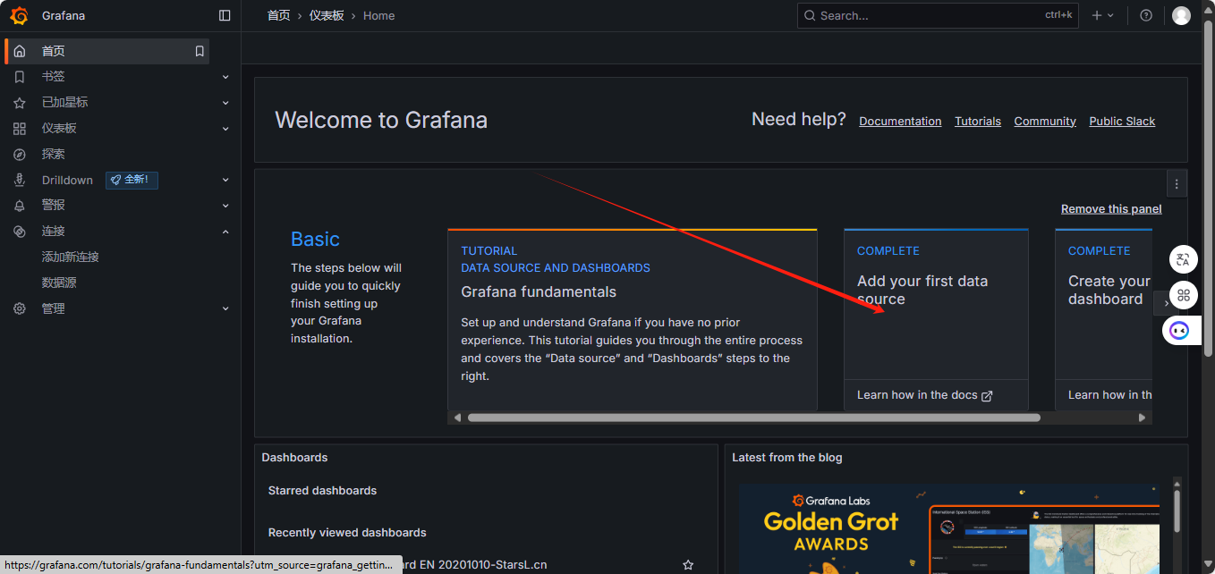Expand the 仪表板 section chevron

225,129
